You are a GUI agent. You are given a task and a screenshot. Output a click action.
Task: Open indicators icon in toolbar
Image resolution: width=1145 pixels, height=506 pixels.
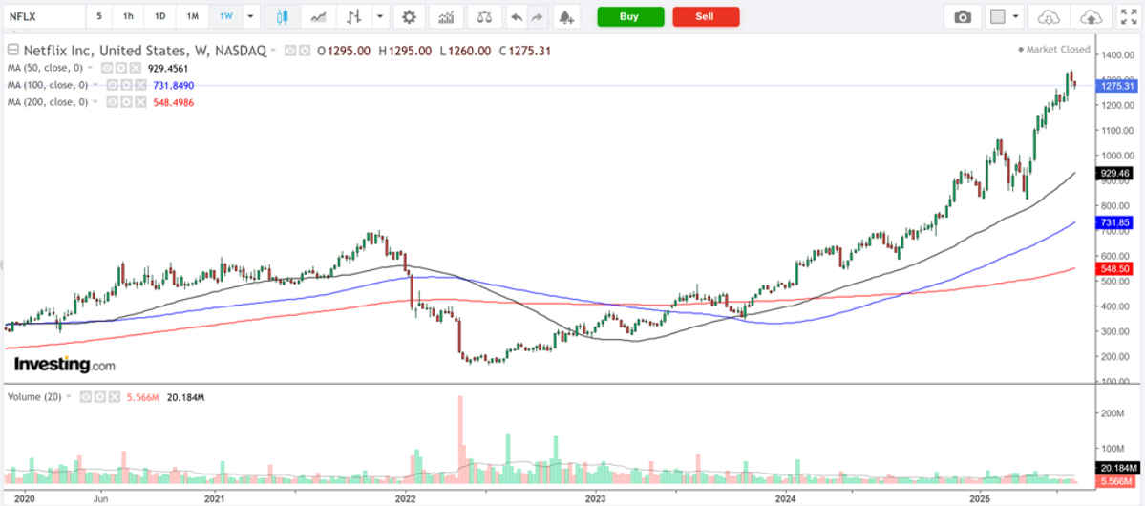[446, 17]
